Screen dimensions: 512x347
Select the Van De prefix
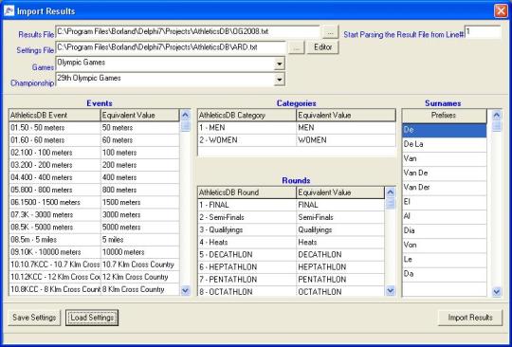pyautogui.click(x=444, y=173)
